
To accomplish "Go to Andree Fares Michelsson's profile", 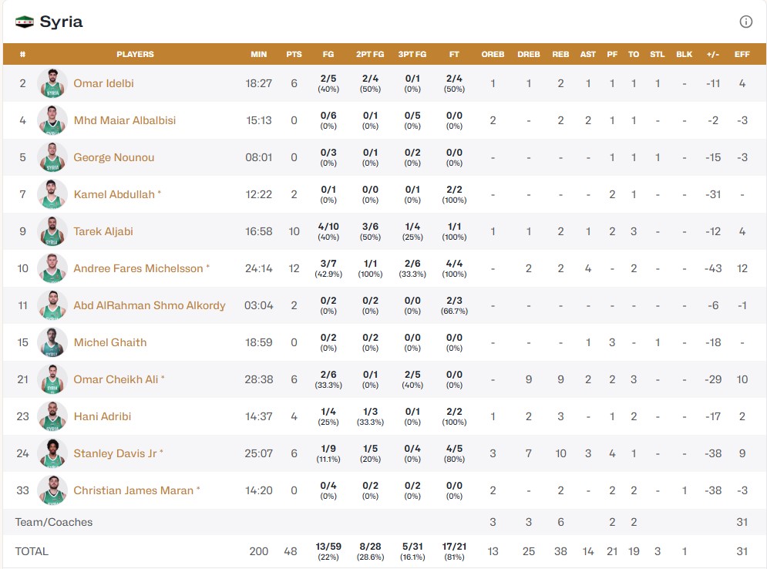I will tap(138, 268).
